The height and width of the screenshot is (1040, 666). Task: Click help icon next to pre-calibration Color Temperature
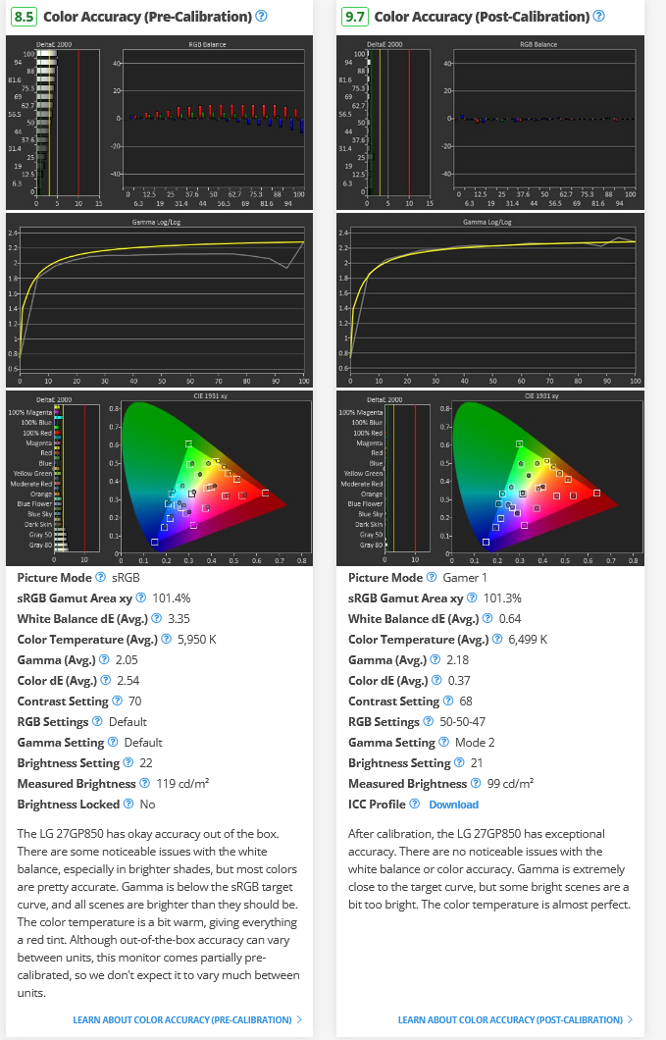tap(167, 639)
